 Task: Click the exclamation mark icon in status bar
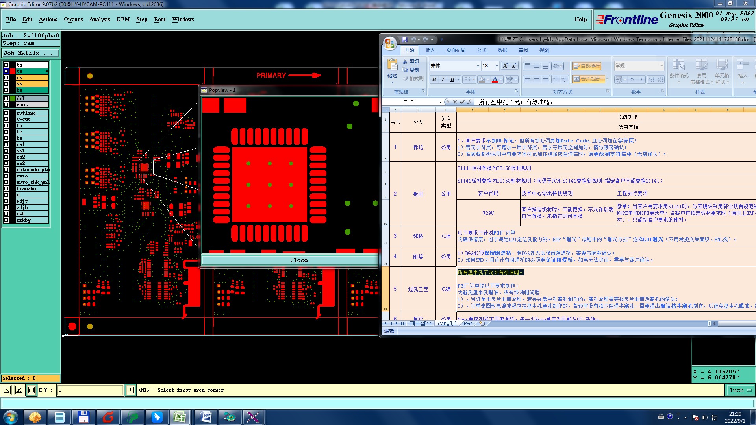131,390
